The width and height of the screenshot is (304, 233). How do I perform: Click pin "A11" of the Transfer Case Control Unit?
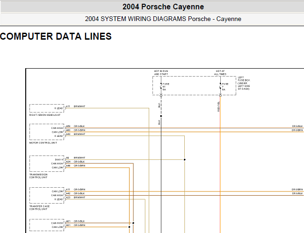click(68, 190)
